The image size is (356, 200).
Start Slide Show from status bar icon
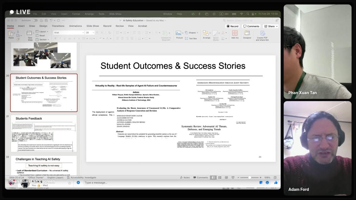[233, 177]
